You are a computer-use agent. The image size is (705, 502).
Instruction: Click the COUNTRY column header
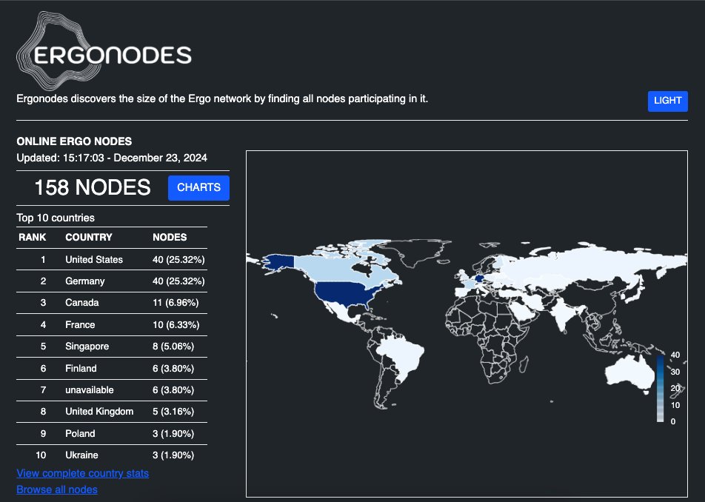pos(89,237)
